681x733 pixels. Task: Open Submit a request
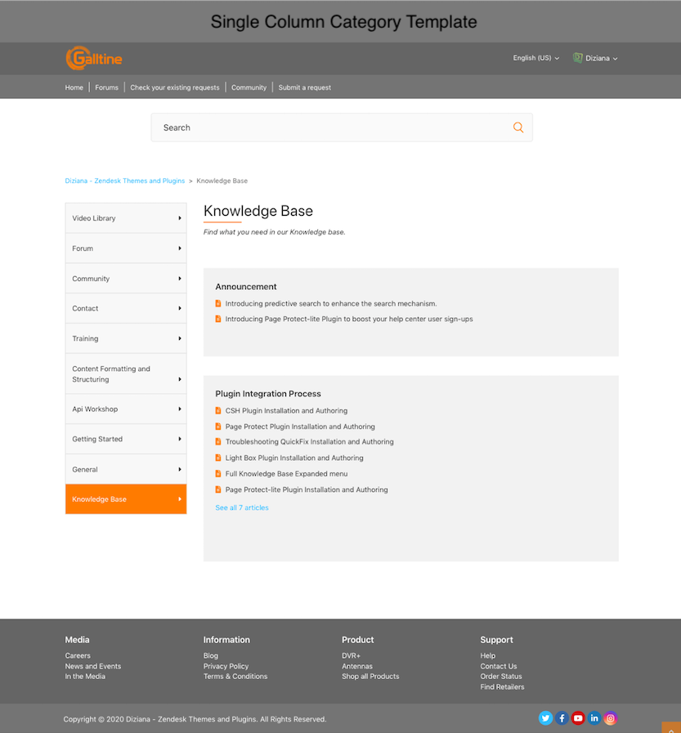tap(304, 87)
